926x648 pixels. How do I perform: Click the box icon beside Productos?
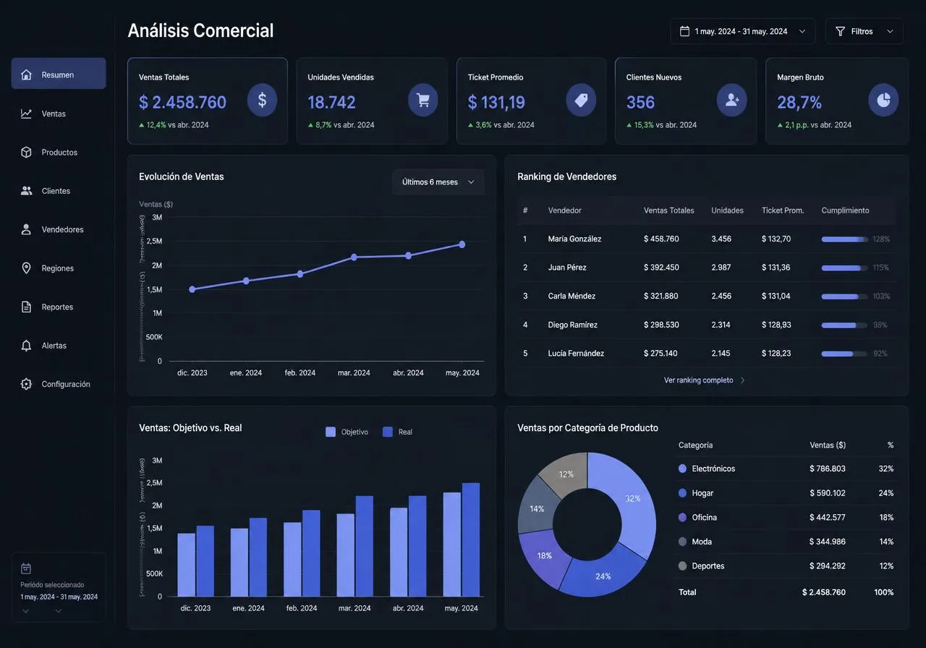[x=26, y=153]
